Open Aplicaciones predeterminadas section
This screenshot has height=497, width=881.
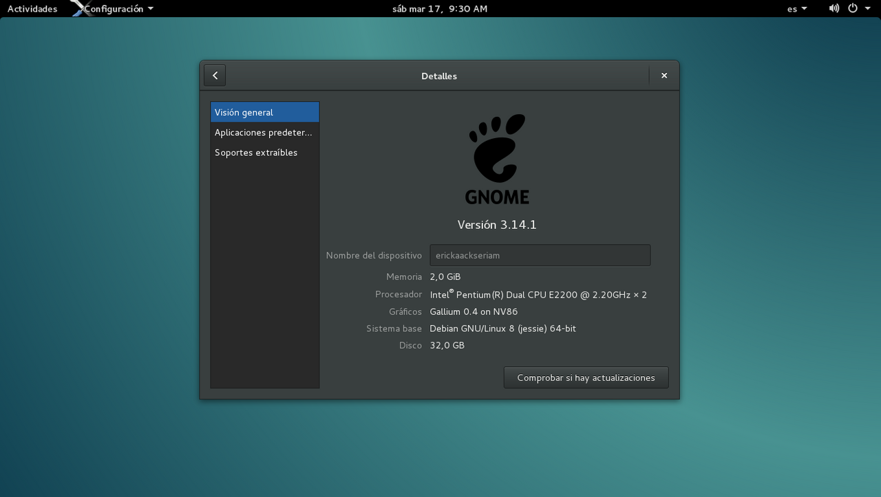click(265, 132)
